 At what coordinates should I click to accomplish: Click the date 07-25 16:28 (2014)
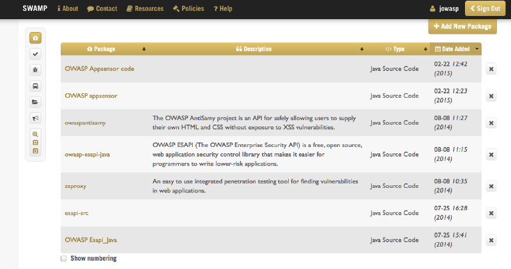tap(451, 213)
